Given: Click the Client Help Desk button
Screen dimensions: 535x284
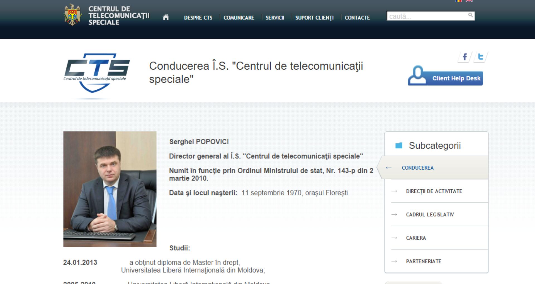Looking at the screenshot, I should [445, 76].
